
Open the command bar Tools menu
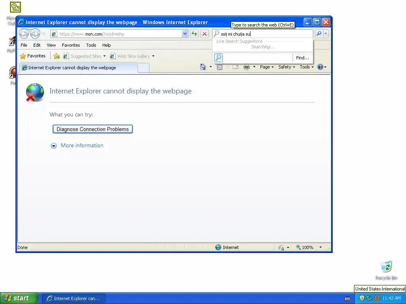[x=306, y=67]
